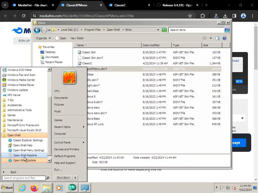Click the Back arrow in Explorer
258x193 pixels.
(x=37, y=30)
